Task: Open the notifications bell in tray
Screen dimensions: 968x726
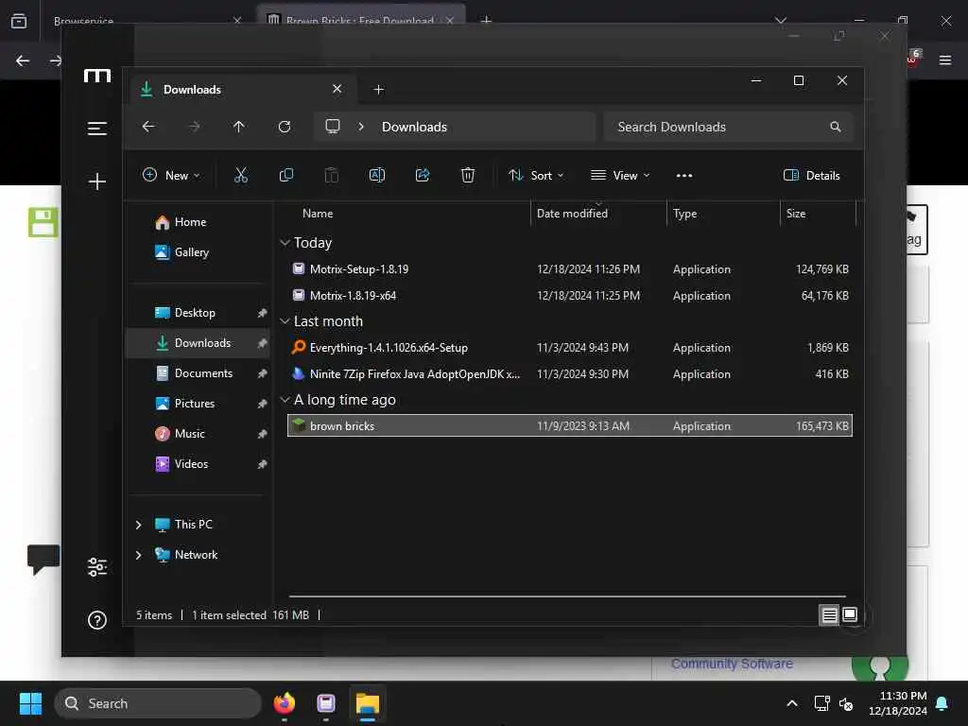Action: point(942,703)
